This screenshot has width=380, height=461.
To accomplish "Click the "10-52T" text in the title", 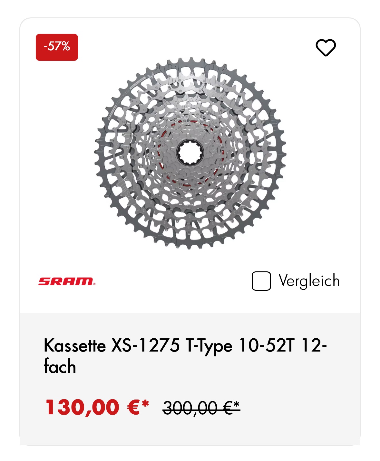I will click(x=267, y=346).
